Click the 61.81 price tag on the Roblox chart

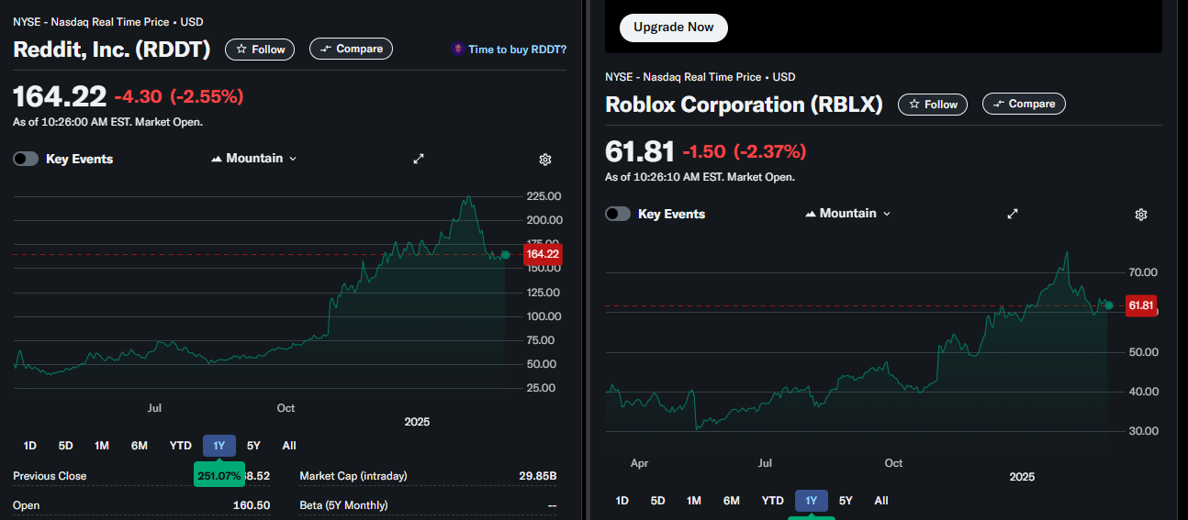[x=1140, y=305]
